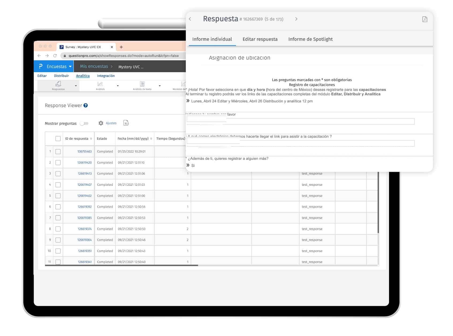
Task: Open response ID 126619374
Action: (85, 229)
